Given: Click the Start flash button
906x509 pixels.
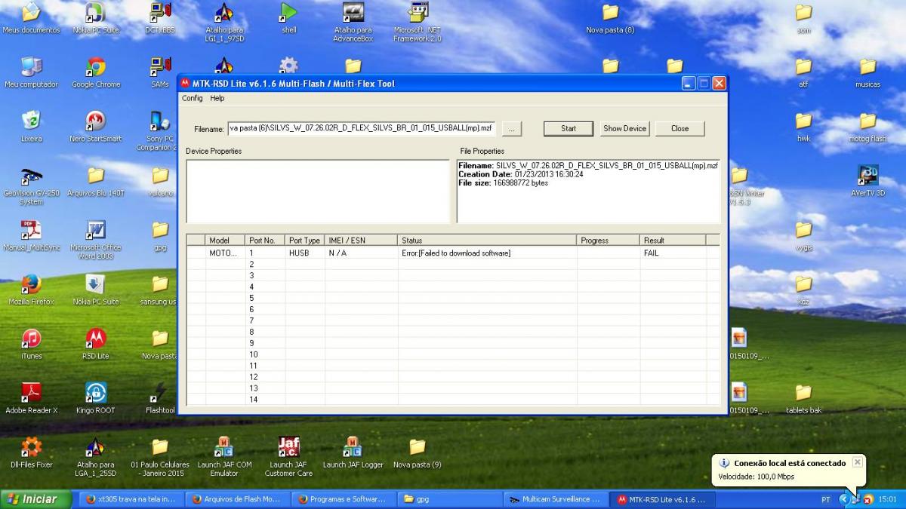Looking at the screenshot, I should coord(568,129).
